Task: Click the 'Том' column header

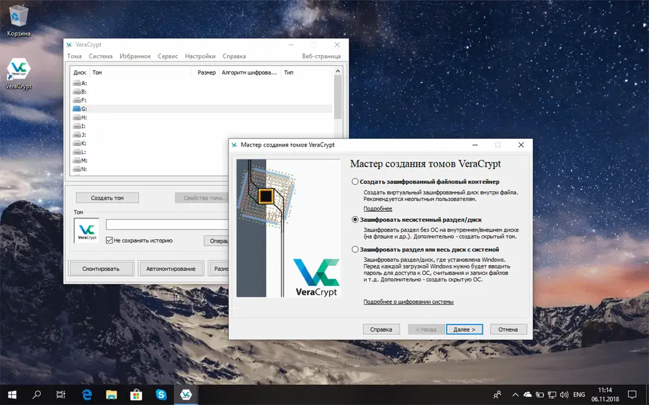Action: pos(141,73)
